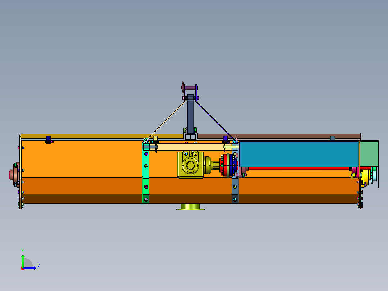Select the gold top bar on left
This screenshot has width=388, height=291.
coord(102,136)
